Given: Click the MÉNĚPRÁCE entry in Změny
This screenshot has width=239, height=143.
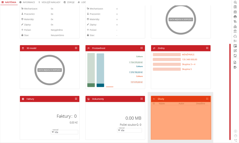Looking at the screenshot, I should click(188, 55).
